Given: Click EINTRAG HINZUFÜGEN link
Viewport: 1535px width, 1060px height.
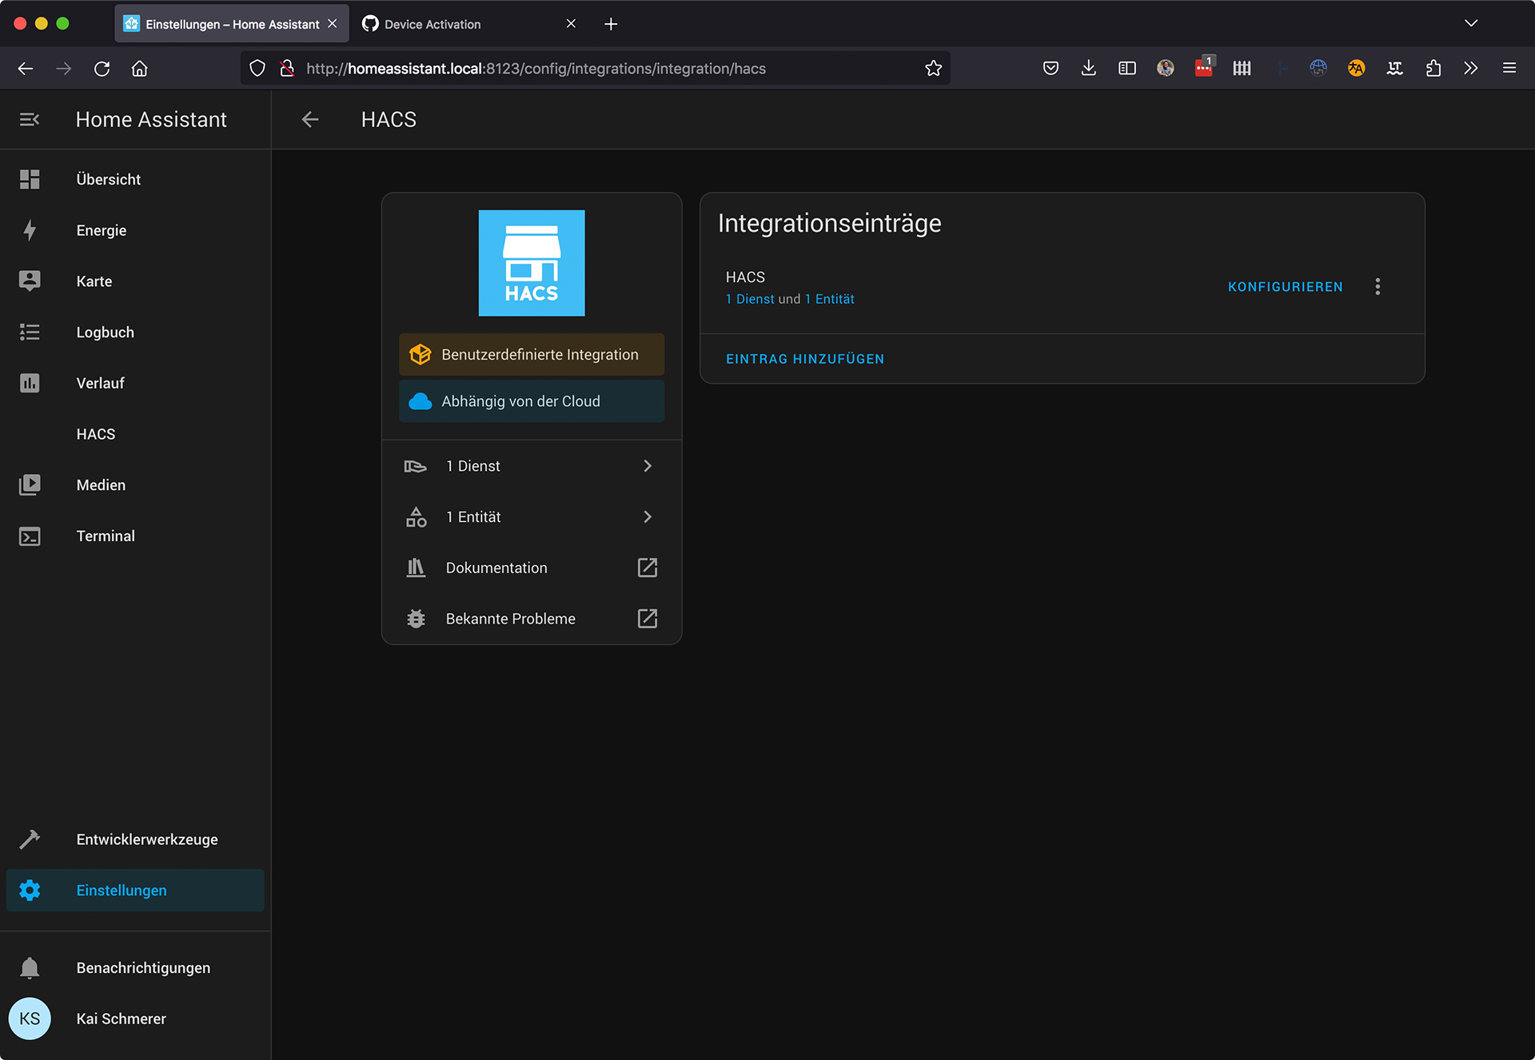Looking at the screenshot, I should (804, 359).
